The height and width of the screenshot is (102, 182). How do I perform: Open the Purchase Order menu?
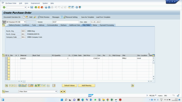click(x=11, y=3)
